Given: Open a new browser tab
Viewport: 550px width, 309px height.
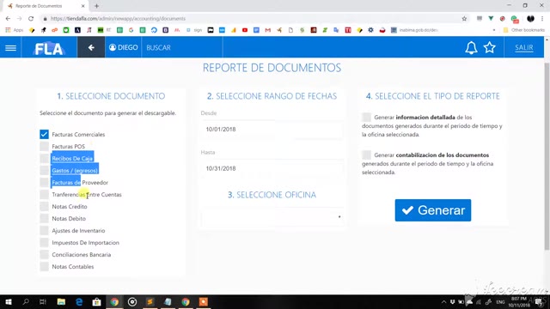Looking at the screenshot, I should 96,6.
